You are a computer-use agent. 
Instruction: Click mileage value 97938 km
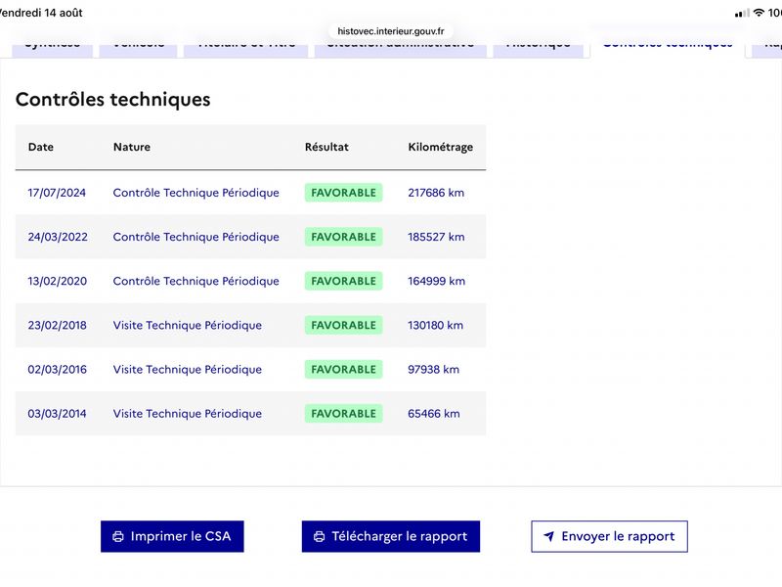click(433, 370)
